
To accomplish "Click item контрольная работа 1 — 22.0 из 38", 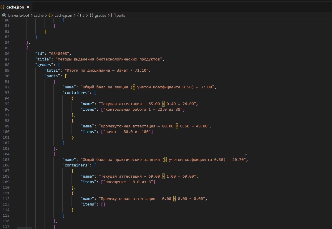I will click(x=143, y=110).
